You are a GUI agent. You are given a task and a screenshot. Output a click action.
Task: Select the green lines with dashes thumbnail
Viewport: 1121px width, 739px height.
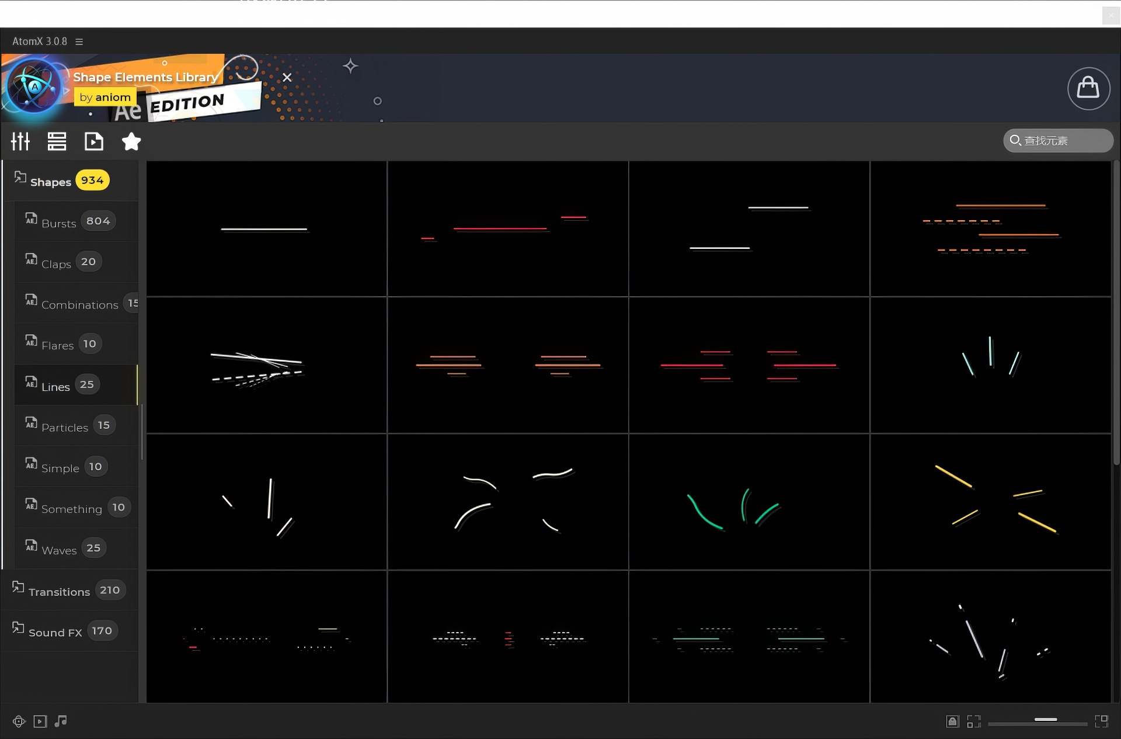pos(749,637)
